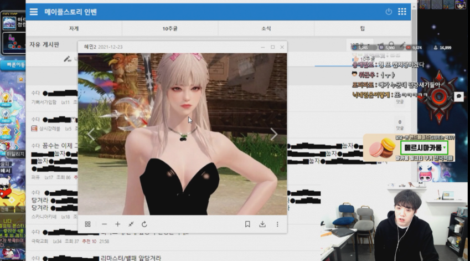Image resolution: width=470 pixels, height=261 pixels.
Task: Open the post mentioning 리마스터/밸패 앞당겨라
Action: 131,258
